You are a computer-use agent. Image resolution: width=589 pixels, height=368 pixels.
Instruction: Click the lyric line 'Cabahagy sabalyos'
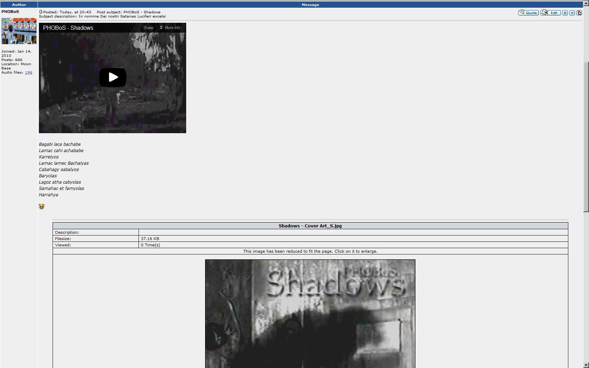point(59,170)
